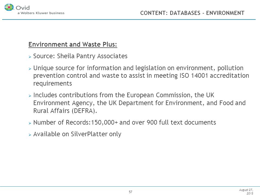Click the 'Available on SilverPlatter only' bullet

point(77,134)
